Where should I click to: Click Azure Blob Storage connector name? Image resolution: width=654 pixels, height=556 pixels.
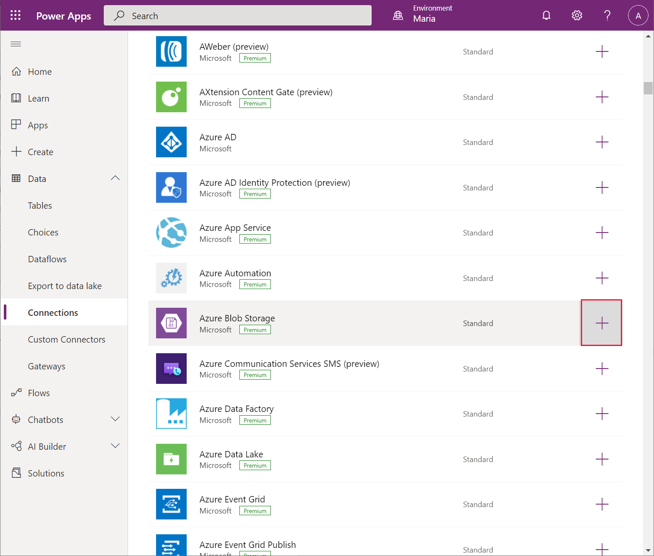(x=237, y=318)
